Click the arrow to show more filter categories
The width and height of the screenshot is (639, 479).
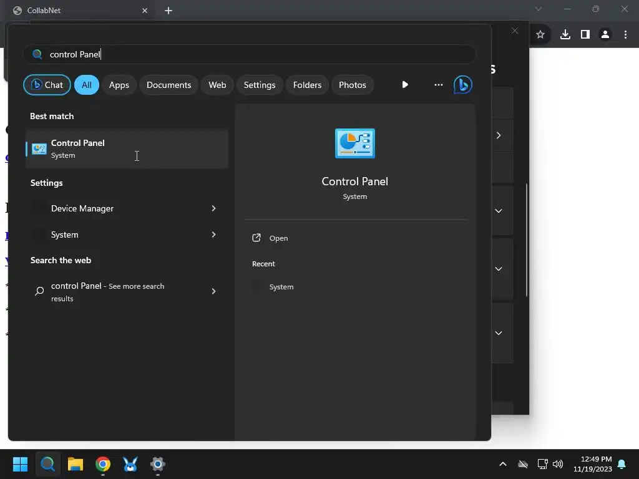(x=404, y=85)
